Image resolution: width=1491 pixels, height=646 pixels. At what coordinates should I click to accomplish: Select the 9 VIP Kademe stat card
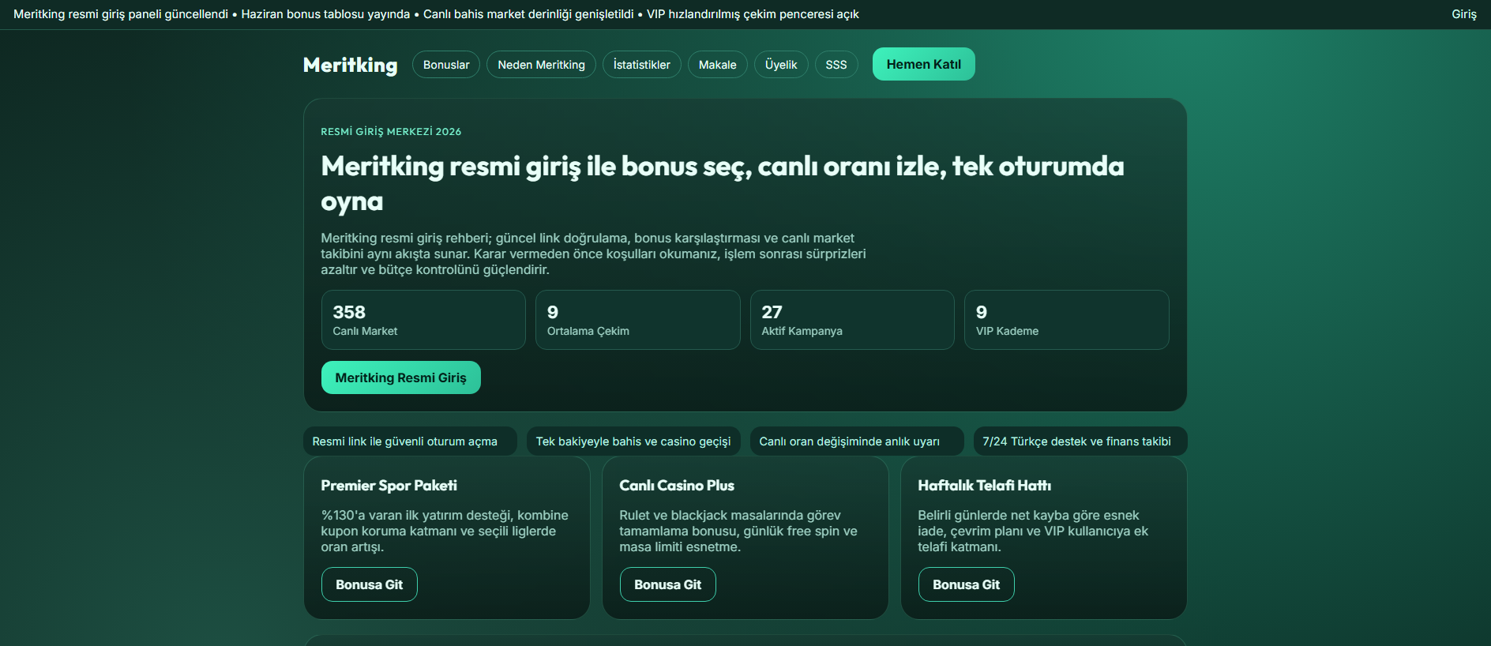[x=1067, y=320]
